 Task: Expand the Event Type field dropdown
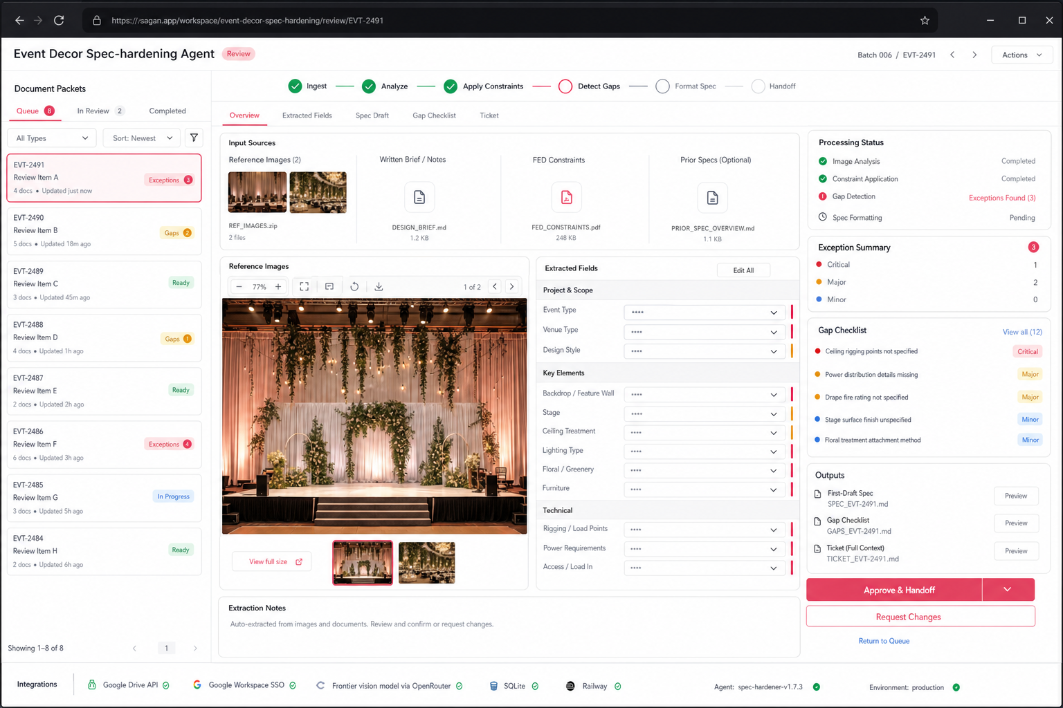(x=705, y=313)
